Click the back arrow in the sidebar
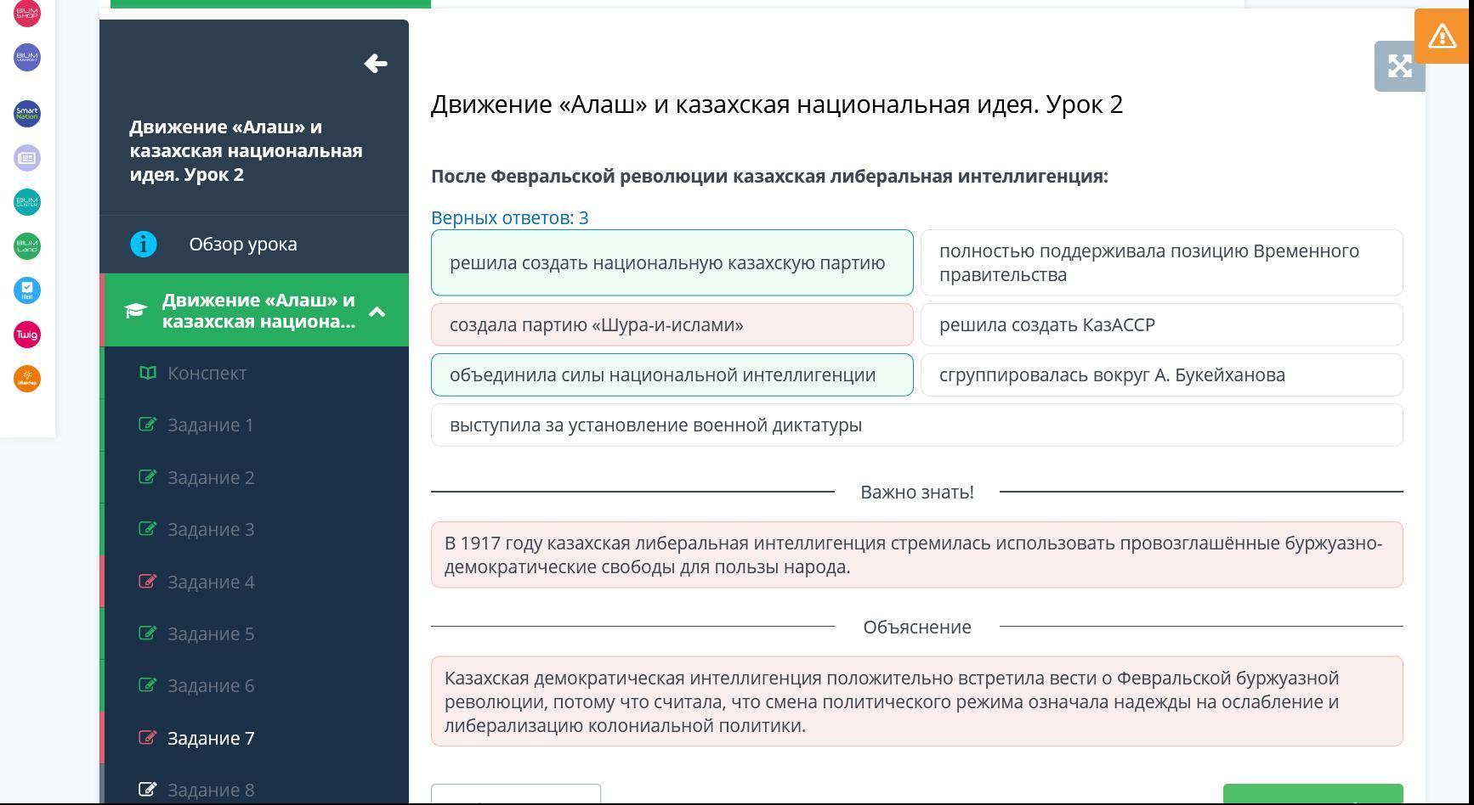1474x805 pixels. tap(376, 64)
